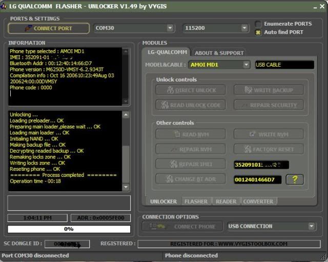Click the CONNECT PORT button

pos(49,28)
